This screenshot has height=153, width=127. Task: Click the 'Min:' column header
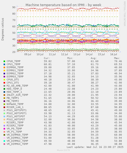(70, 58)
